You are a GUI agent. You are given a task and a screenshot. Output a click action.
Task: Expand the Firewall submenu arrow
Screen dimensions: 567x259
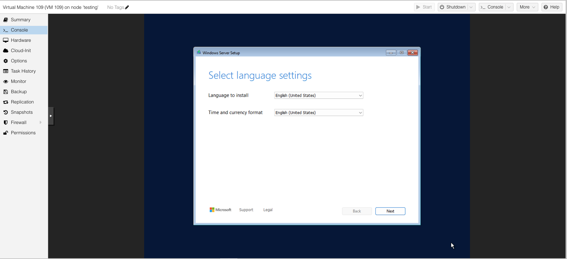pos(40,123)
